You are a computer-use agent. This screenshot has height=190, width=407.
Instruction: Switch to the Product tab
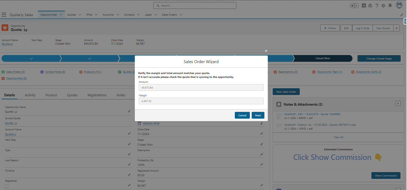click(51, 95)
